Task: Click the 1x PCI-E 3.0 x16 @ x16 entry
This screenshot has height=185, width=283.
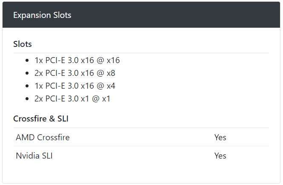Action: pyautogui.click(x=77, y=60)
